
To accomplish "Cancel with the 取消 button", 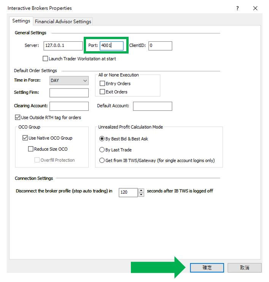I will [245, 268].
